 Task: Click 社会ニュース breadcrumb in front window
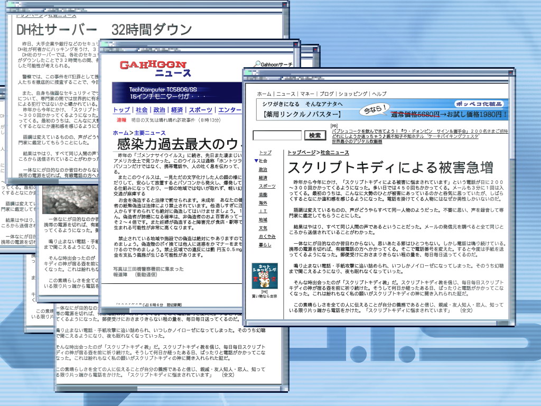[x=334, y=152]
